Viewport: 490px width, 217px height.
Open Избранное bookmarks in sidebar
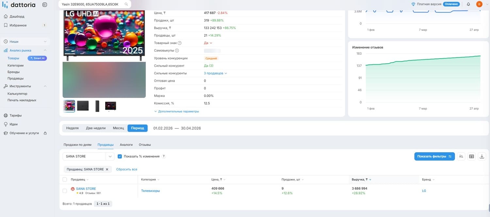click(18, 25)
